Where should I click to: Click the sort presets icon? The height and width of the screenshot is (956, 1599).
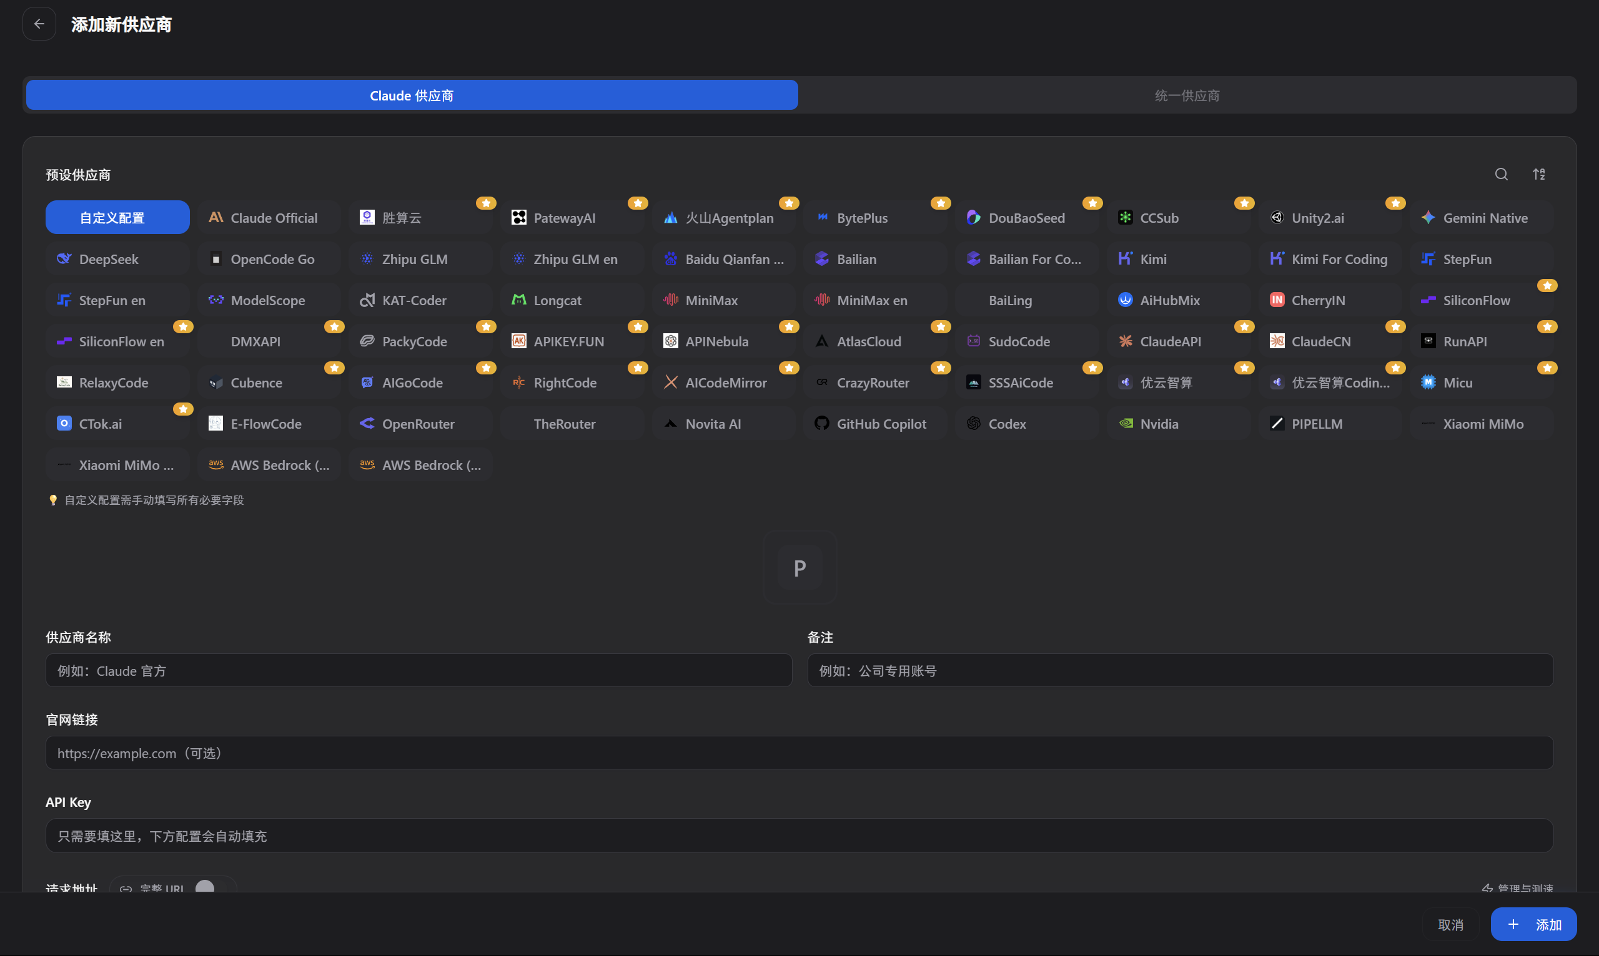(1539, 174)
